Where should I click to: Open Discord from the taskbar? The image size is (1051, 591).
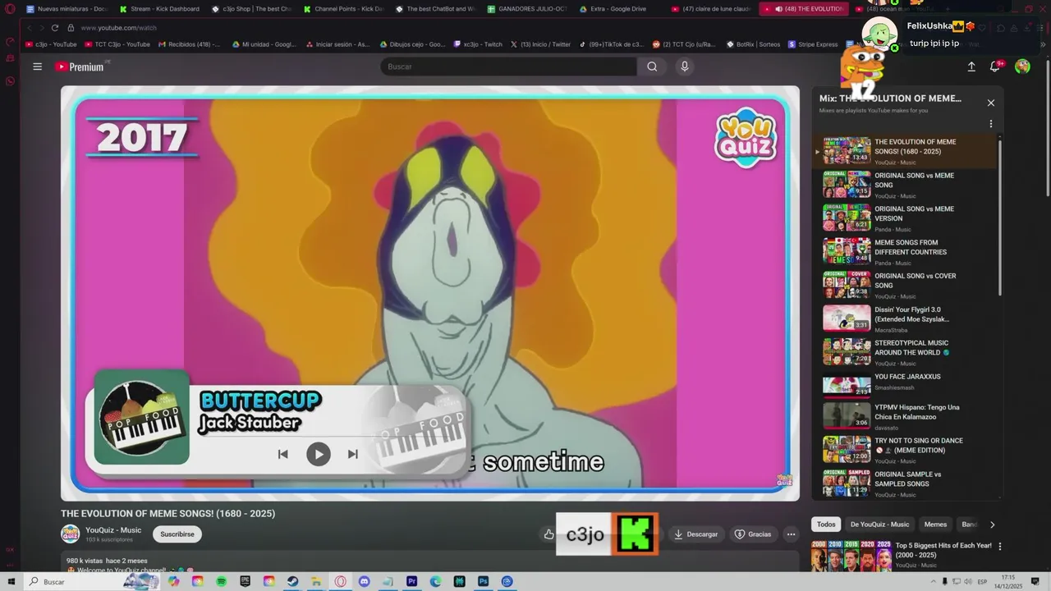point(364,581)
